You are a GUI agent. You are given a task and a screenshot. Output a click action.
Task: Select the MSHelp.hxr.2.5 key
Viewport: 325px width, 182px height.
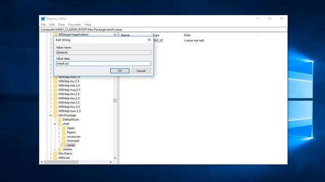(69, 94)
